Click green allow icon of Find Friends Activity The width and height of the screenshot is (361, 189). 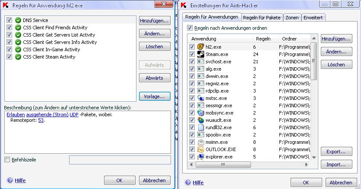click(18, 28)
